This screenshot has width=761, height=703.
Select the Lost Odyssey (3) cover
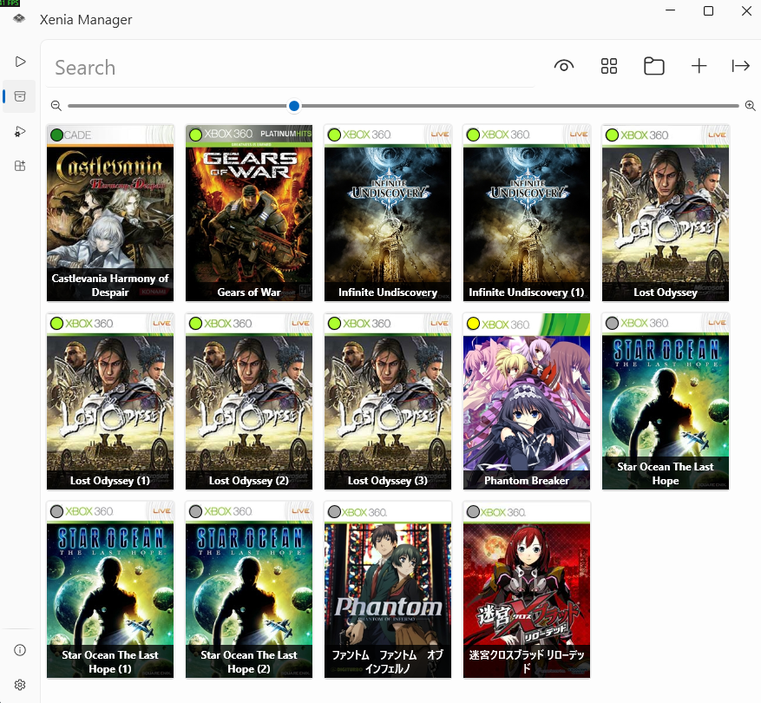pos(388,402)
